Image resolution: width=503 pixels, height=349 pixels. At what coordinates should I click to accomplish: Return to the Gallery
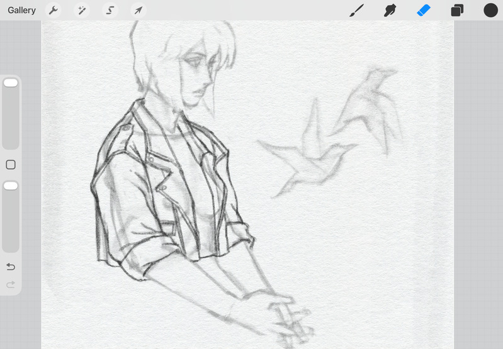[x=21, y=10]
